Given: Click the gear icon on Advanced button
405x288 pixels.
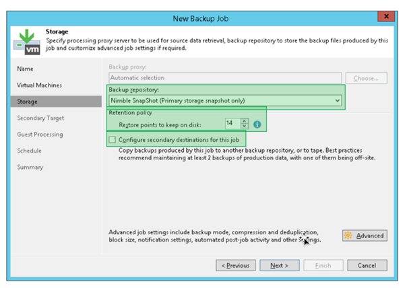Looking at the screenshot, I should (x=348, y=236).
